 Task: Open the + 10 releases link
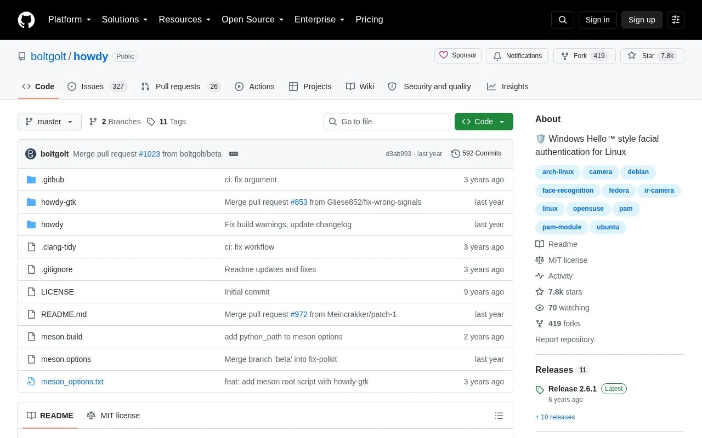click(x=555, y=417)
